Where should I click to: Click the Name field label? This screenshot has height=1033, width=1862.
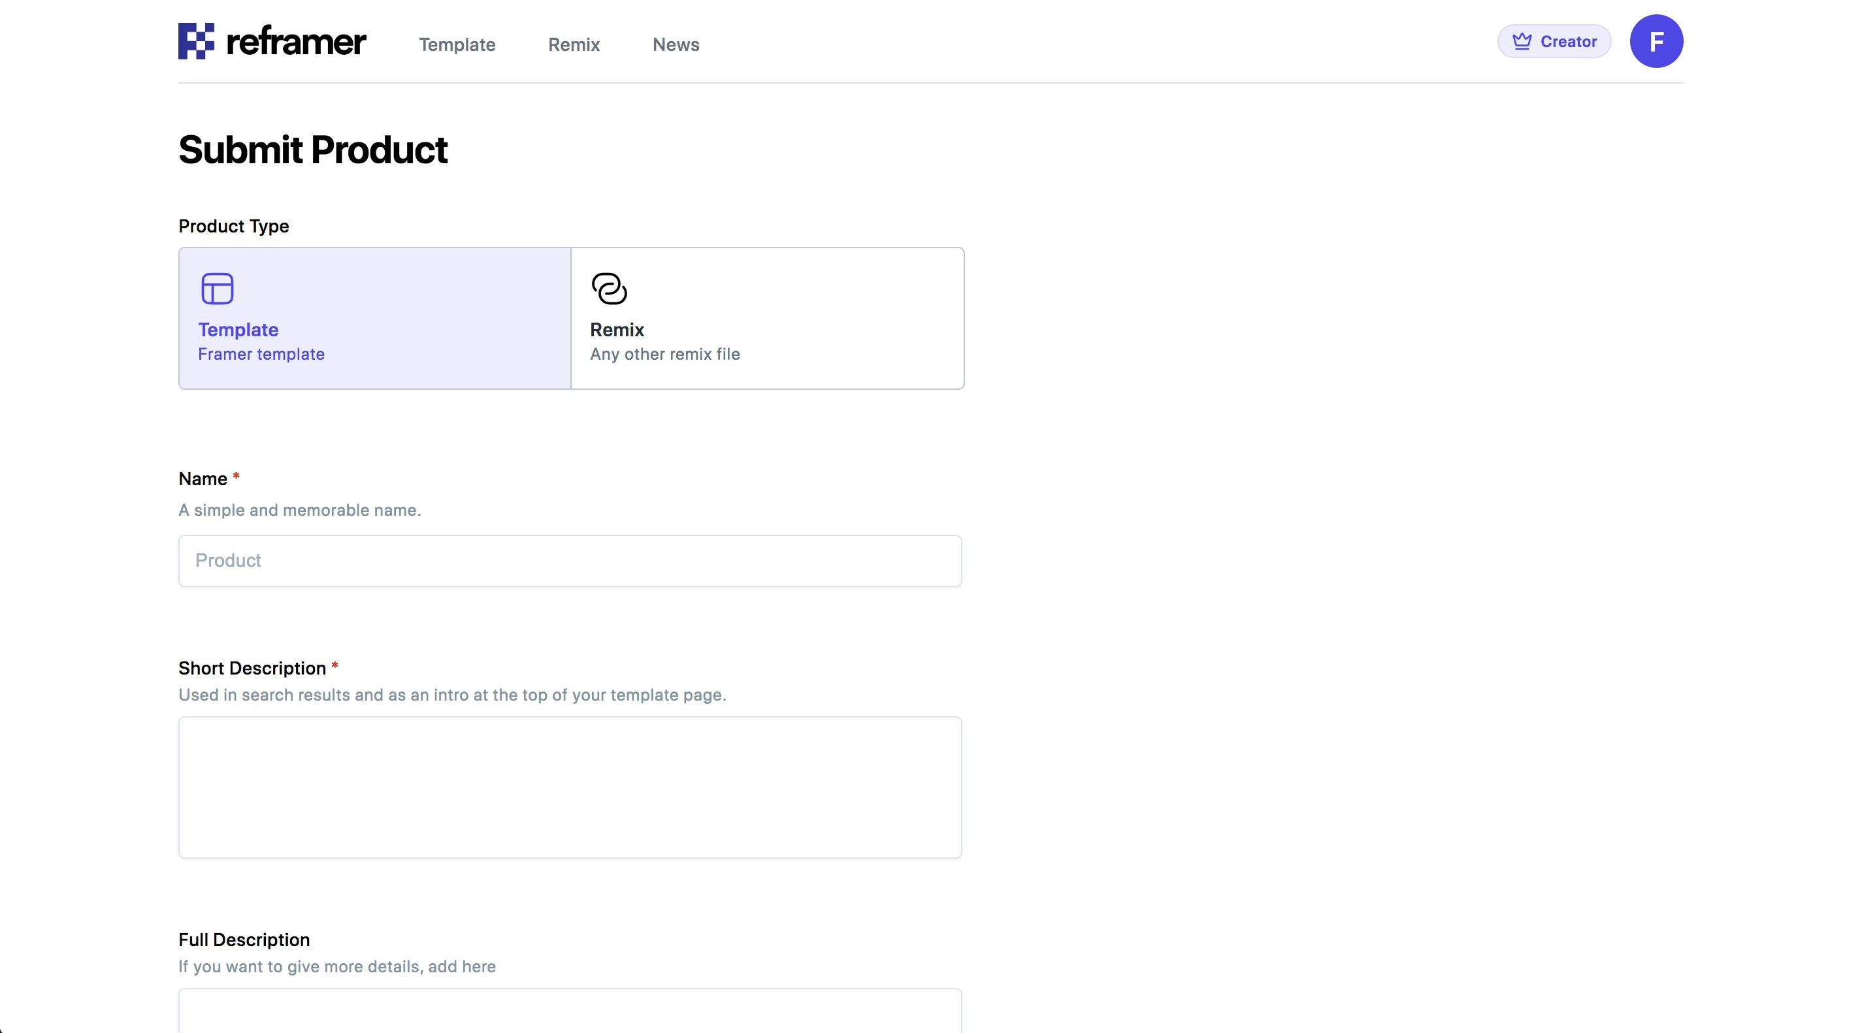pyautogui.click(x=203, y=479)
